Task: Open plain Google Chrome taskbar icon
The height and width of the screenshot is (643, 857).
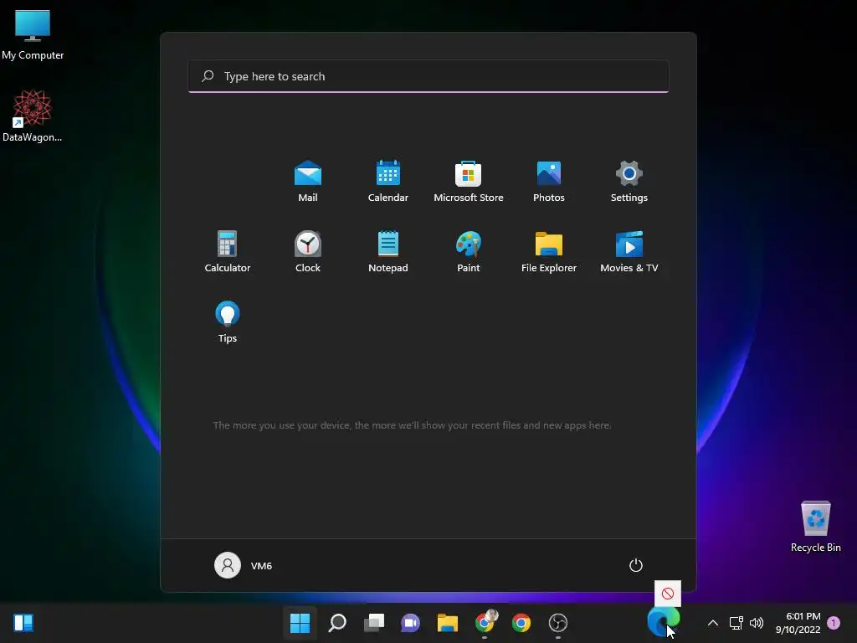Action: coord(521,623)
